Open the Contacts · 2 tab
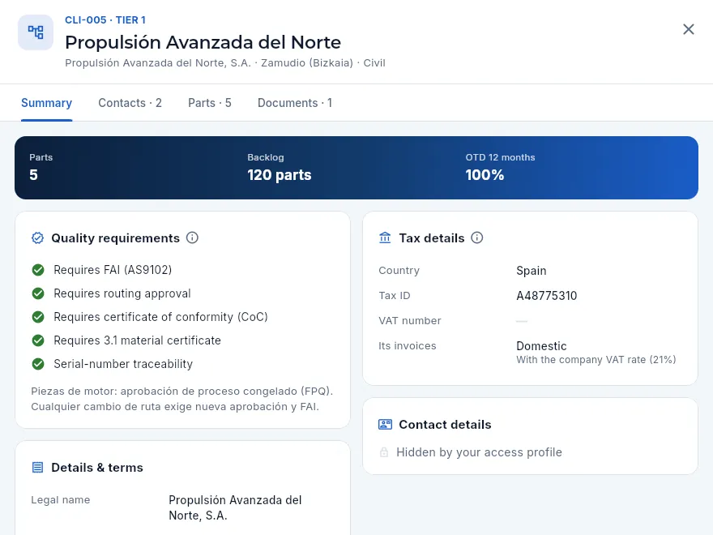Screen dimensions: 713x535 pyautogui.click(x=130, y=103)
